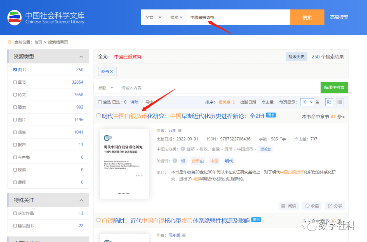Click the 阅读 read icon button
This screenshot has width=367, height=242.
[288, 206]
